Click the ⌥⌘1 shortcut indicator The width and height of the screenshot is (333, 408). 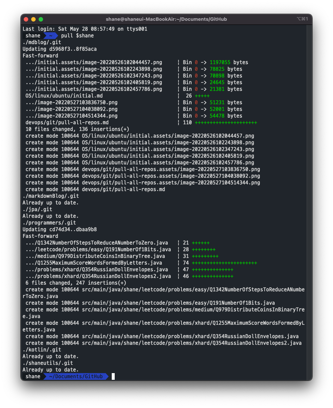point(302,19)
